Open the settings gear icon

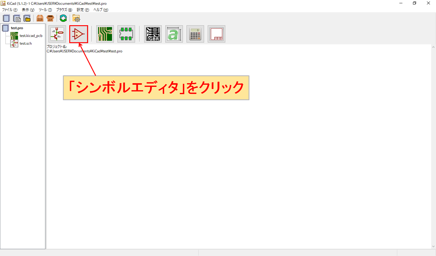click(77, 18)
